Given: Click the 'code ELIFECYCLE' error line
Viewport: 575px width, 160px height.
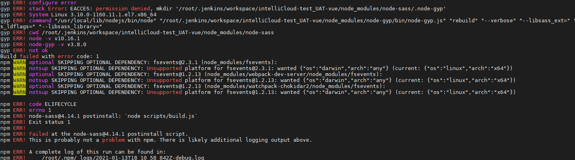Looking at the screenshot, I should tap(53, 104).
